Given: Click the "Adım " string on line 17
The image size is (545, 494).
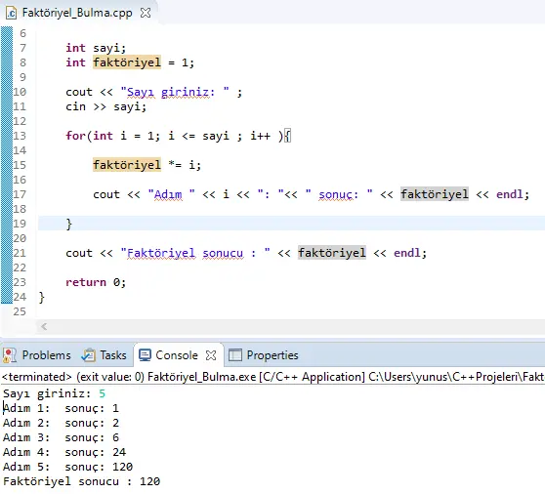Looking at the screenshot, I should tap(171, 194).
